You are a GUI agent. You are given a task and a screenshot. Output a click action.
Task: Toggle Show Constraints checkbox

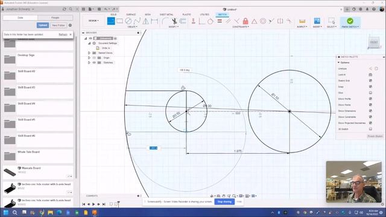370,117
